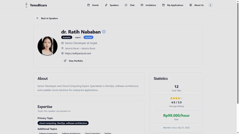Click the star rating icons

[x=176, y=98]
